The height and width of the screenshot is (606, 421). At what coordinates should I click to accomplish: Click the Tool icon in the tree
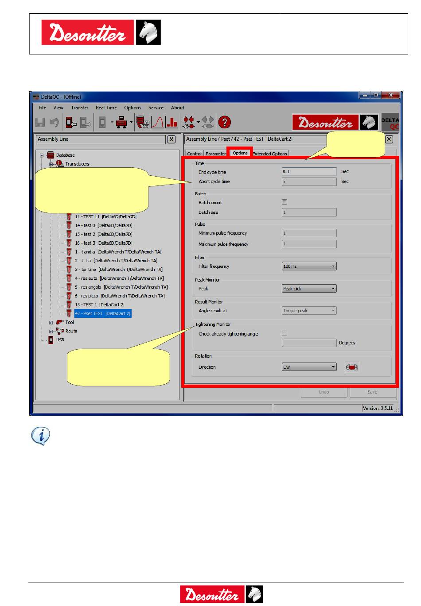point(60,322)
